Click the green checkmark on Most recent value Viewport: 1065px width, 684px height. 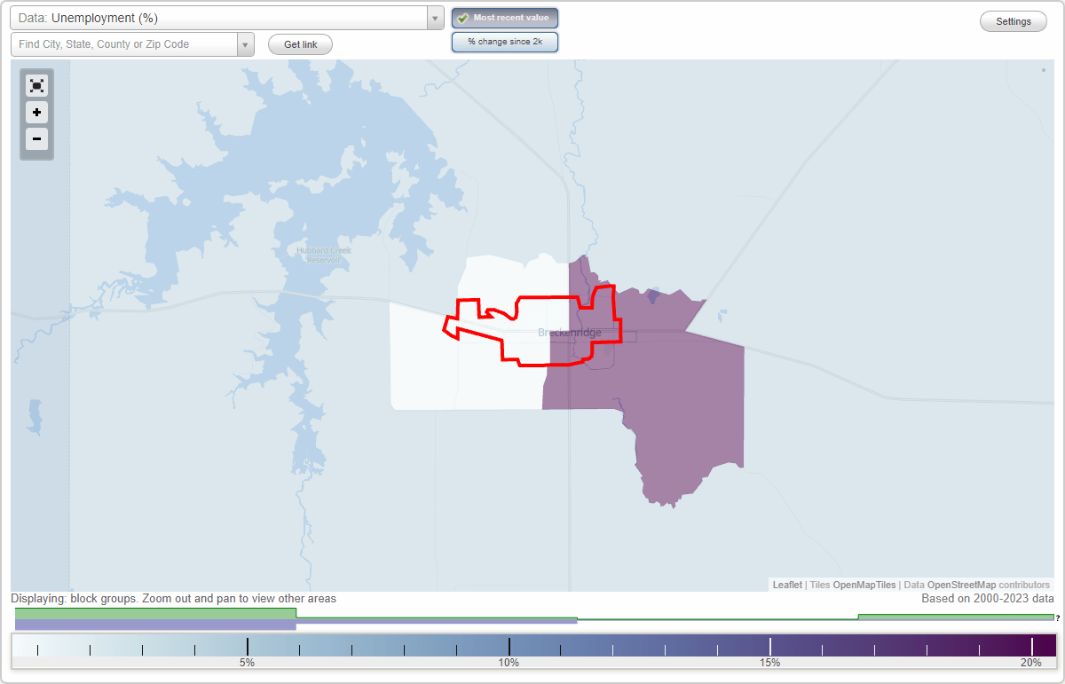(x=462, y=18)
